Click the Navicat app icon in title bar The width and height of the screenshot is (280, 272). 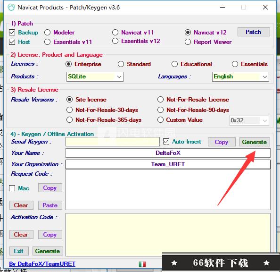click(x=11, y=8)
